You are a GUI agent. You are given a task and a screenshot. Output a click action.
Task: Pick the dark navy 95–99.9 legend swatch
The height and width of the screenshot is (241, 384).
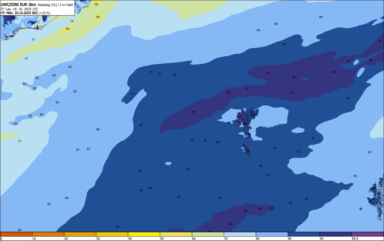[x=336, y=234]
